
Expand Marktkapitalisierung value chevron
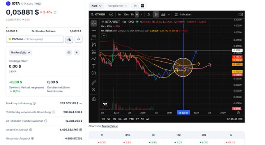(81, 103)
